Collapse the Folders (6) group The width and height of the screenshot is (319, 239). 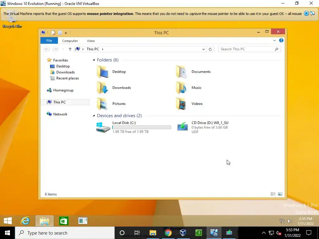[x=94, y=60]
